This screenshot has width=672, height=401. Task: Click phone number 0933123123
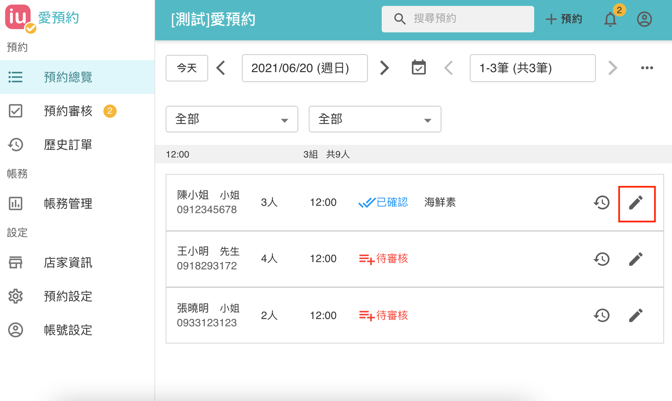click(x=207, y=323)
